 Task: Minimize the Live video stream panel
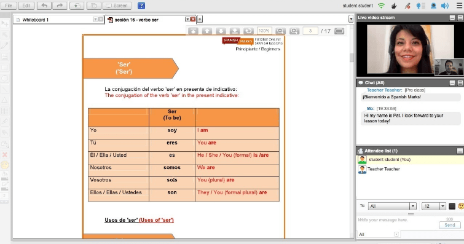click(452, 18)
